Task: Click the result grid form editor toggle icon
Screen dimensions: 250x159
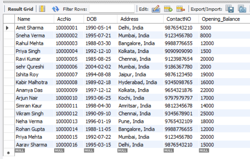Action: [x=42, y=9]
